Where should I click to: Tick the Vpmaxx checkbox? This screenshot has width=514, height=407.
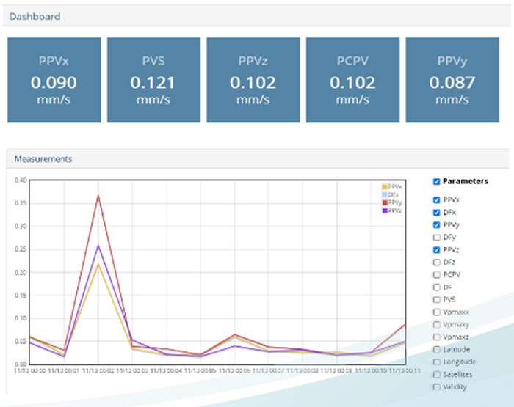point(437,312)
